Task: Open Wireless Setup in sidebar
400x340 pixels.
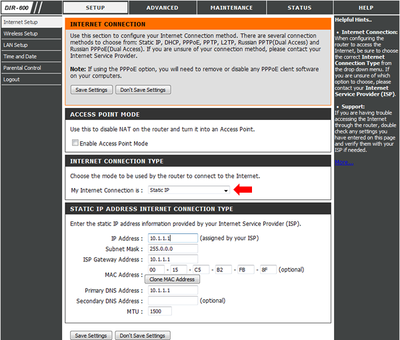Action: coord(31,34)
